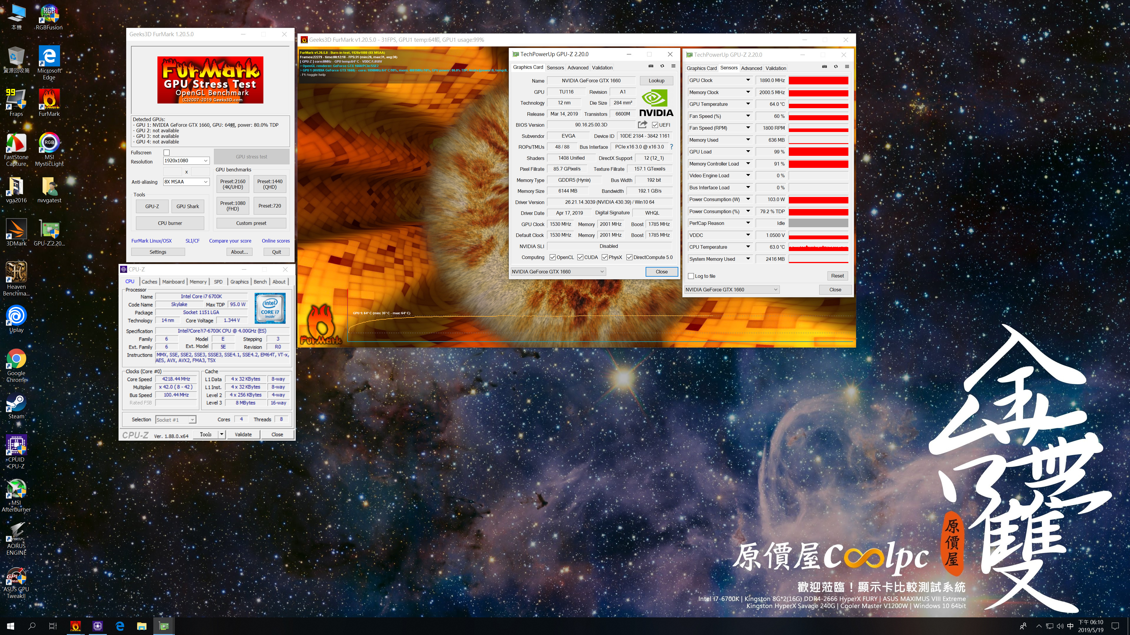
Task: Click the GPU Load red sensor graph bar
Action: click(818, 152)
